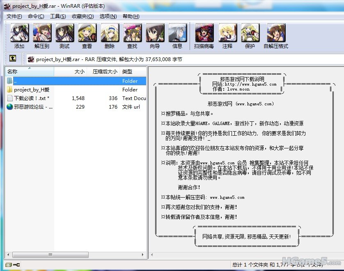Click the globe icon of 邪恶游戏论坛 url
The width and height of the screenshot is (344, 271).
click(x=10, y=107)
